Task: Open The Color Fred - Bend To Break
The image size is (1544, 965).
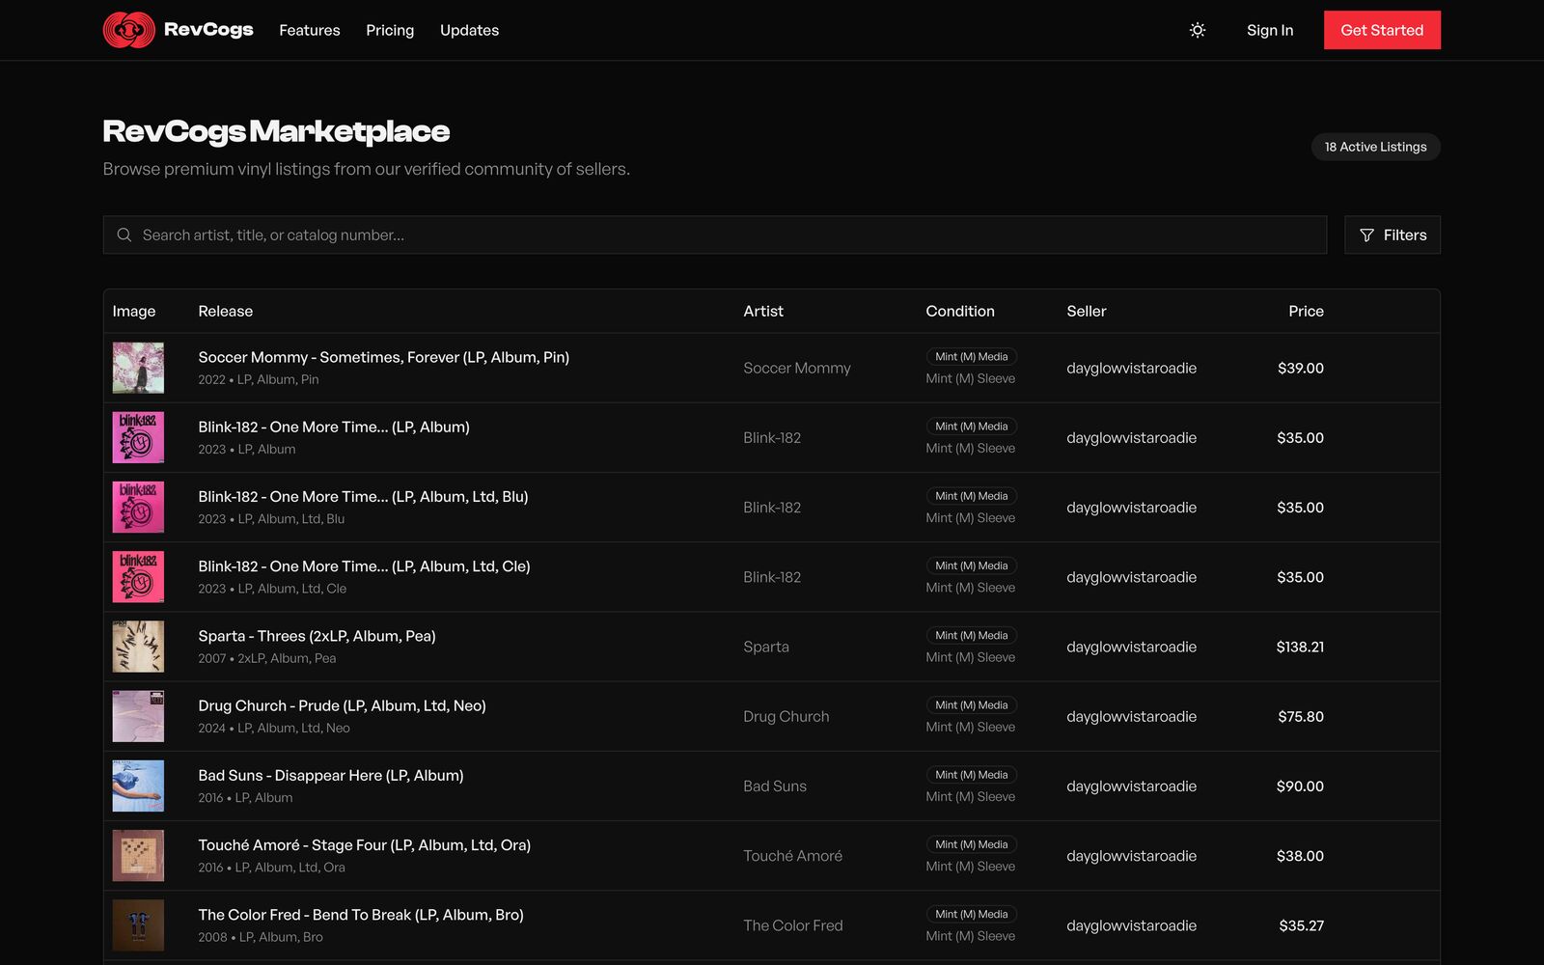Action: pyautogui.click(x=361, y=914)
